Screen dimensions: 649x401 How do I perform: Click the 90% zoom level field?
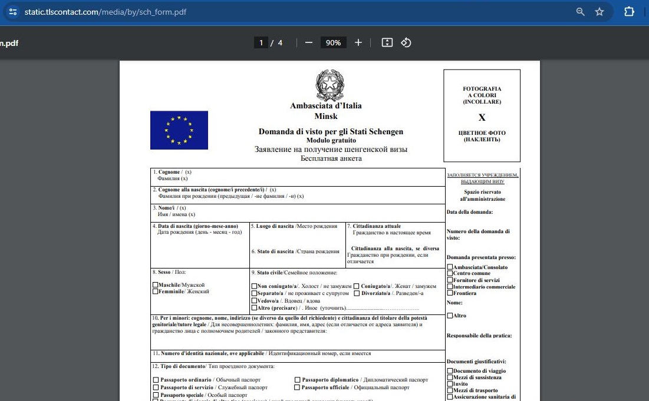333,42
